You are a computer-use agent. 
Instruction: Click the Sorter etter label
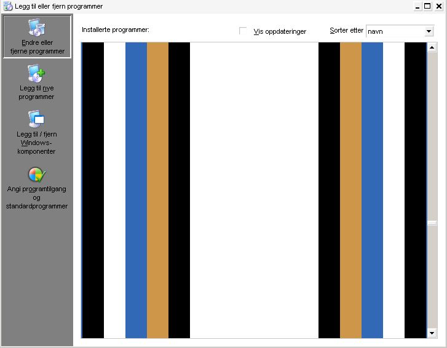(x=346, y=30)
